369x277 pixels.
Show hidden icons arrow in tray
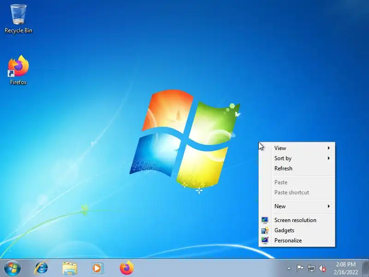pyautogui.click(x=289, y=268)
